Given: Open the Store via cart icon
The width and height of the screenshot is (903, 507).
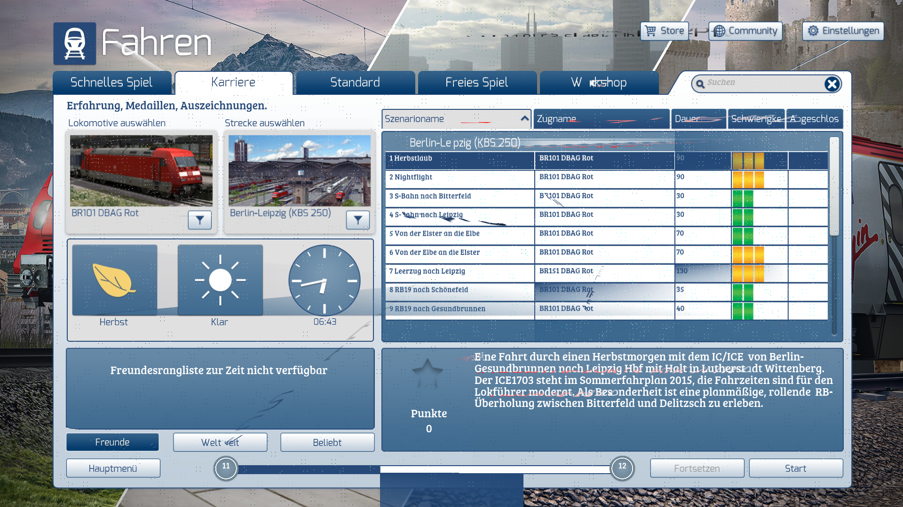Looking at the screenshot, I should point(650,31).
